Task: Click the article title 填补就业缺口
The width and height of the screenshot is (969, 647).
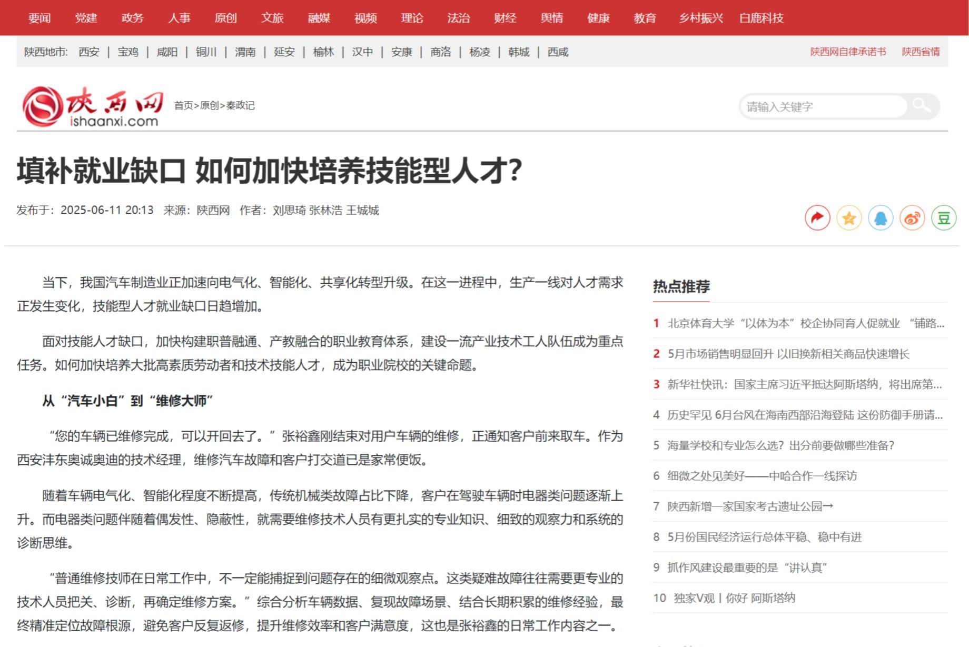Action: 269,171
